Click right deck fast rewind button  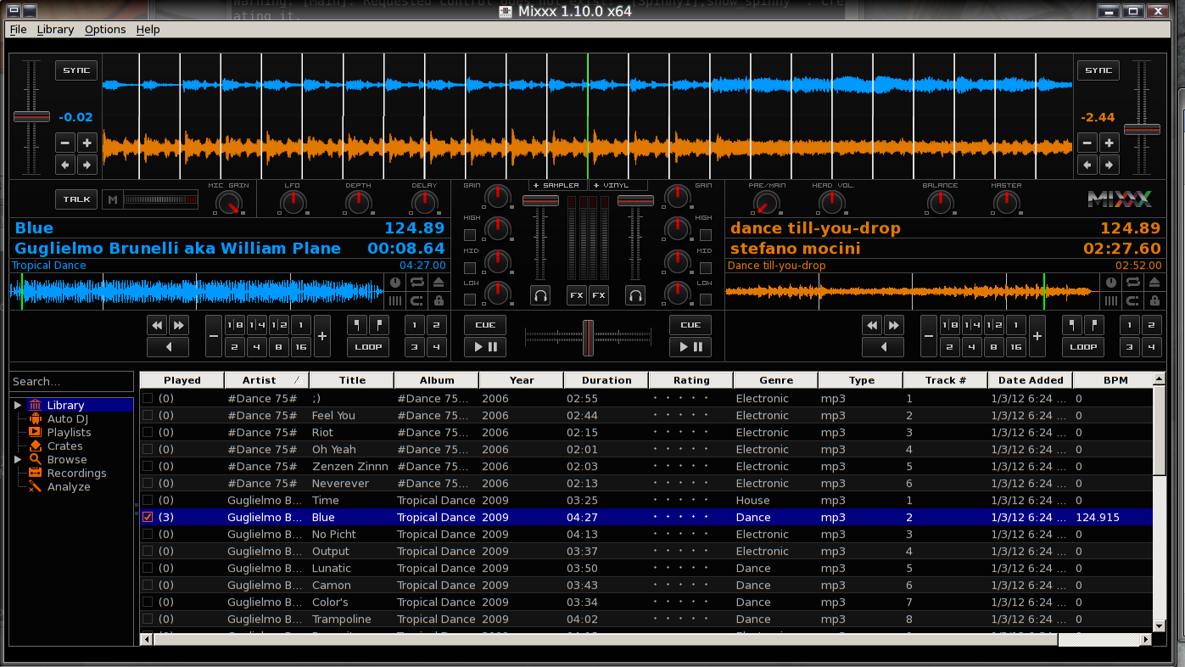873,325
